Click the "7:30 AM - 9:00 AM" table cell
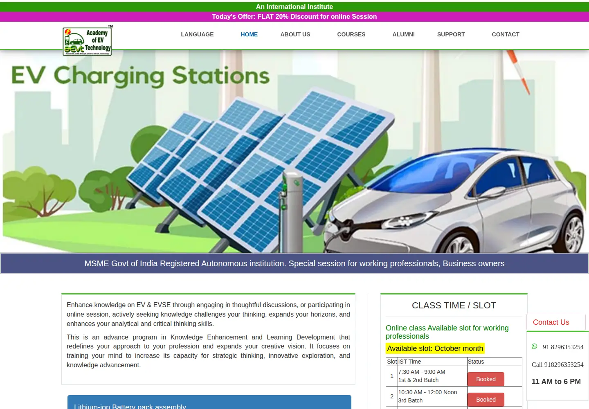589x409 pixels. tap(433, 376)
